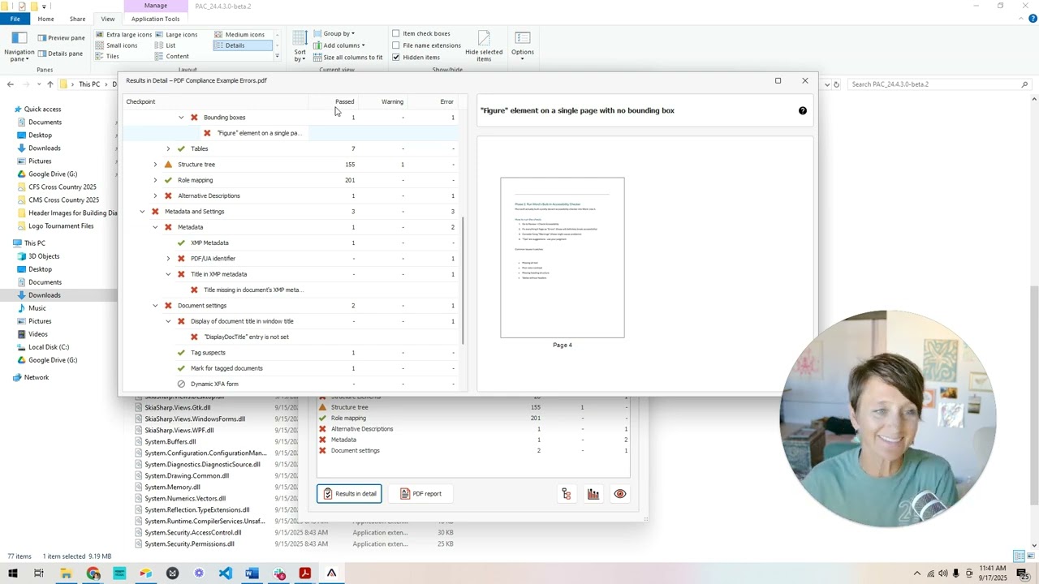Screen dimensions: 1039x584
Task: Open Chrome from the taskbar
Action: tap(93, 573)
